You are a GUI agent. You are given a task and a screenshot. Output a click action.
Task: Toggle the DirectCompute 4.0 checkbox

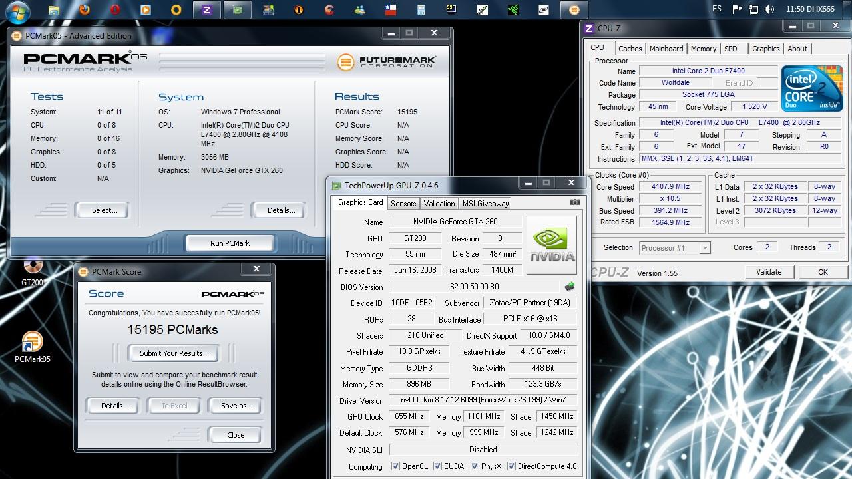click(x=512, y=466)
